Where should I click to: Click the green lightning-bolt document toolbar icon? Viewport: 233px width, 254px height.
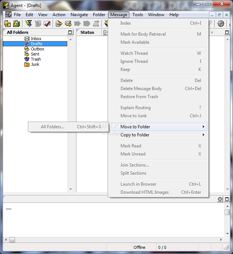(x=17, y=24)
